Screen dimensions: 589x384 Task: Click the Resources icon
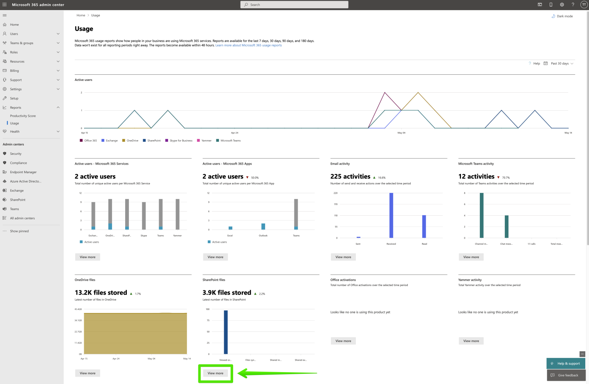4,61
